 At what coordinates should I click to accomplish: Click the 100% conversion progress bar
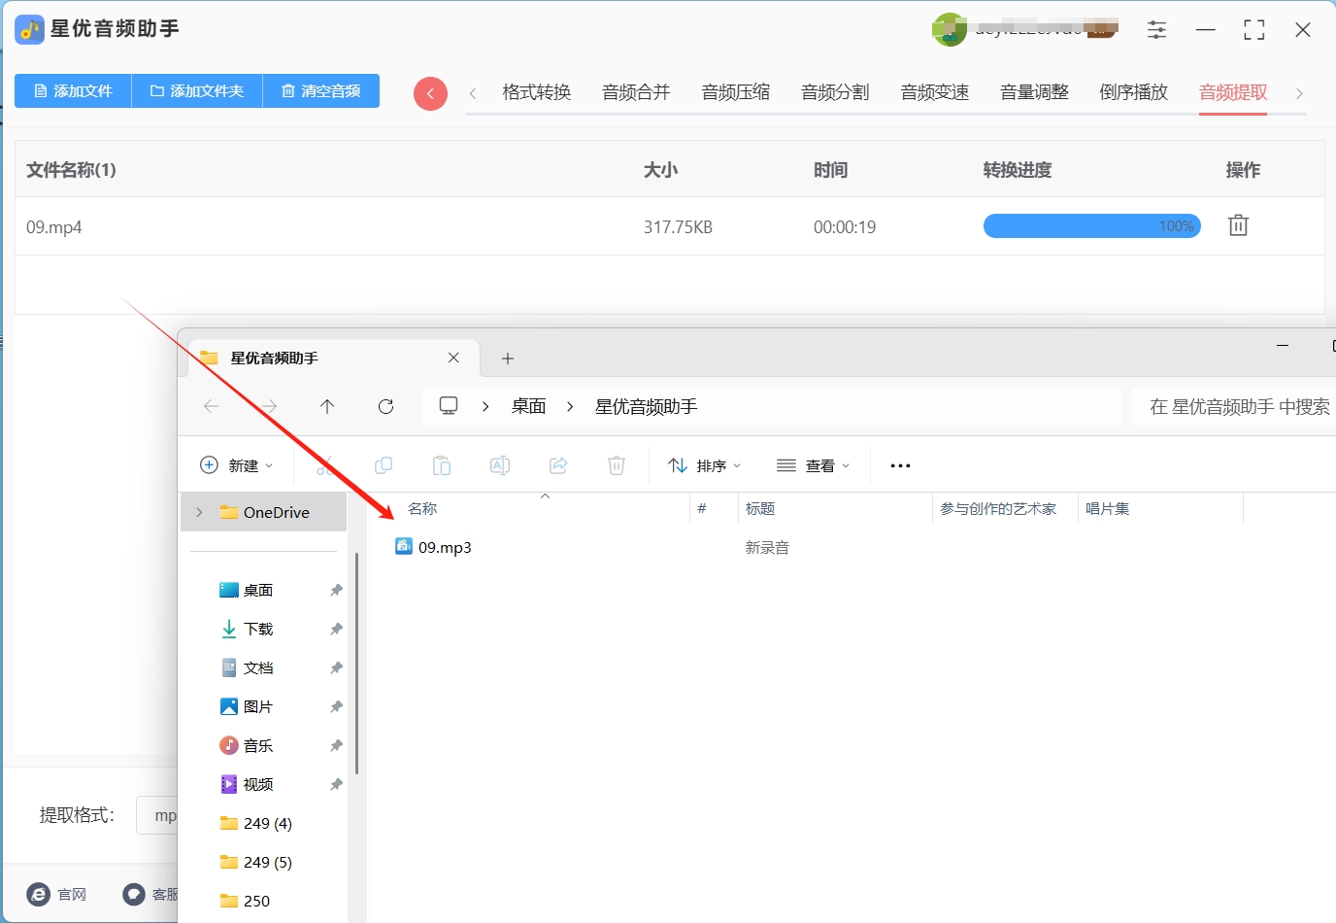click(1092, 226)
